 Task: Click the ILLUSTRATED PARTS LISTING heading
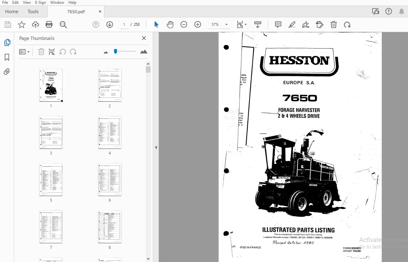click(x=298, y=230)
